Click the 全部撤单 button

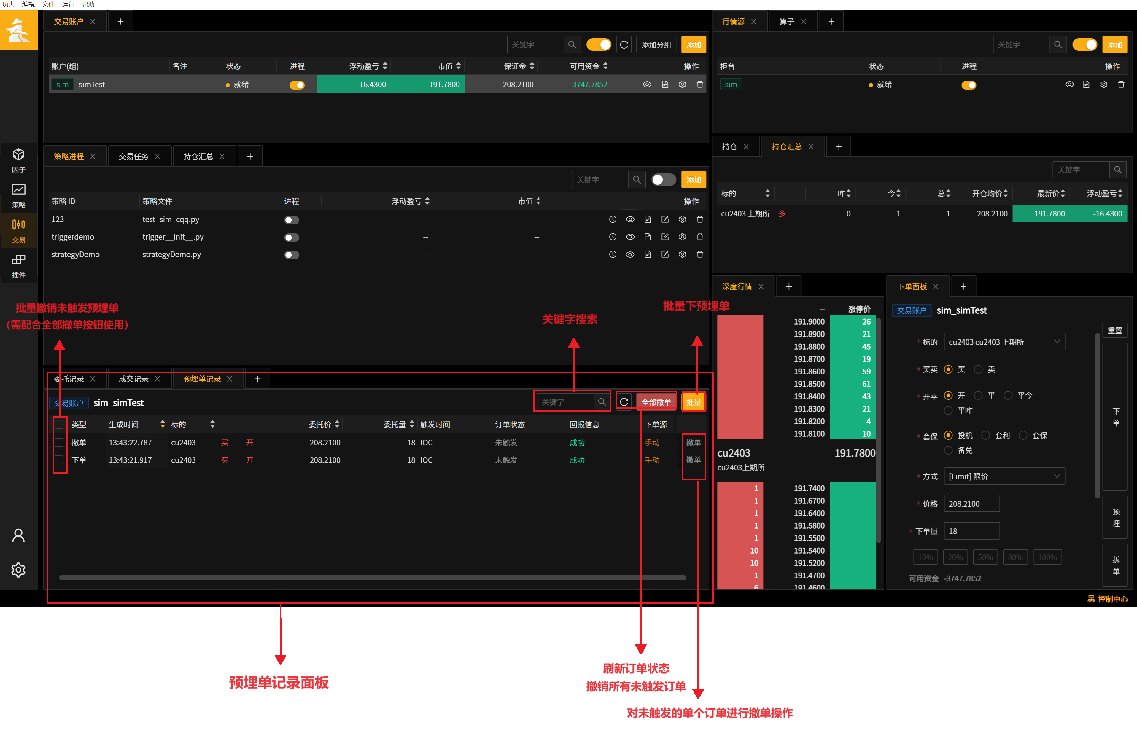point(656,402)
